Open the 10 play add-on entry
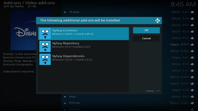Screen dimensions: 198x111 74,12
